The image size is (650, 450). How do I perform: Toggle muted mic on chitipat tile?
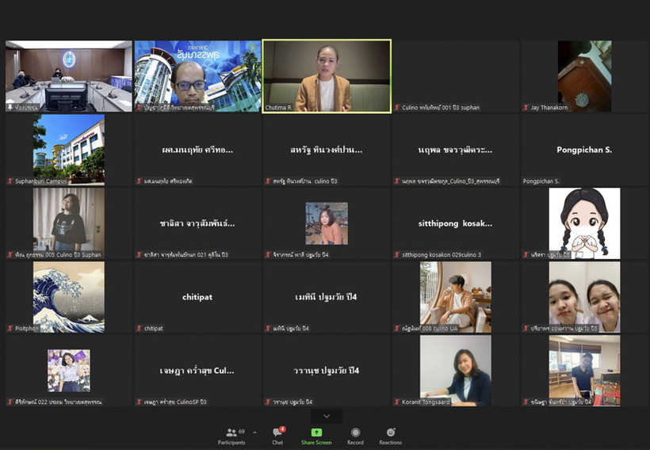(x=139, y=328)
